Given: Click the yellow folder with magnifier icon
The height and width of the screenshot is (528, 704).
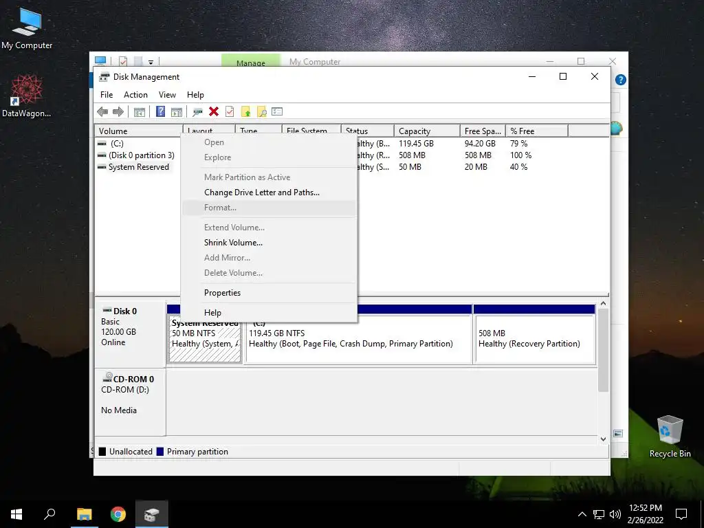Looking at the screenshot, I should coord(261,112).
